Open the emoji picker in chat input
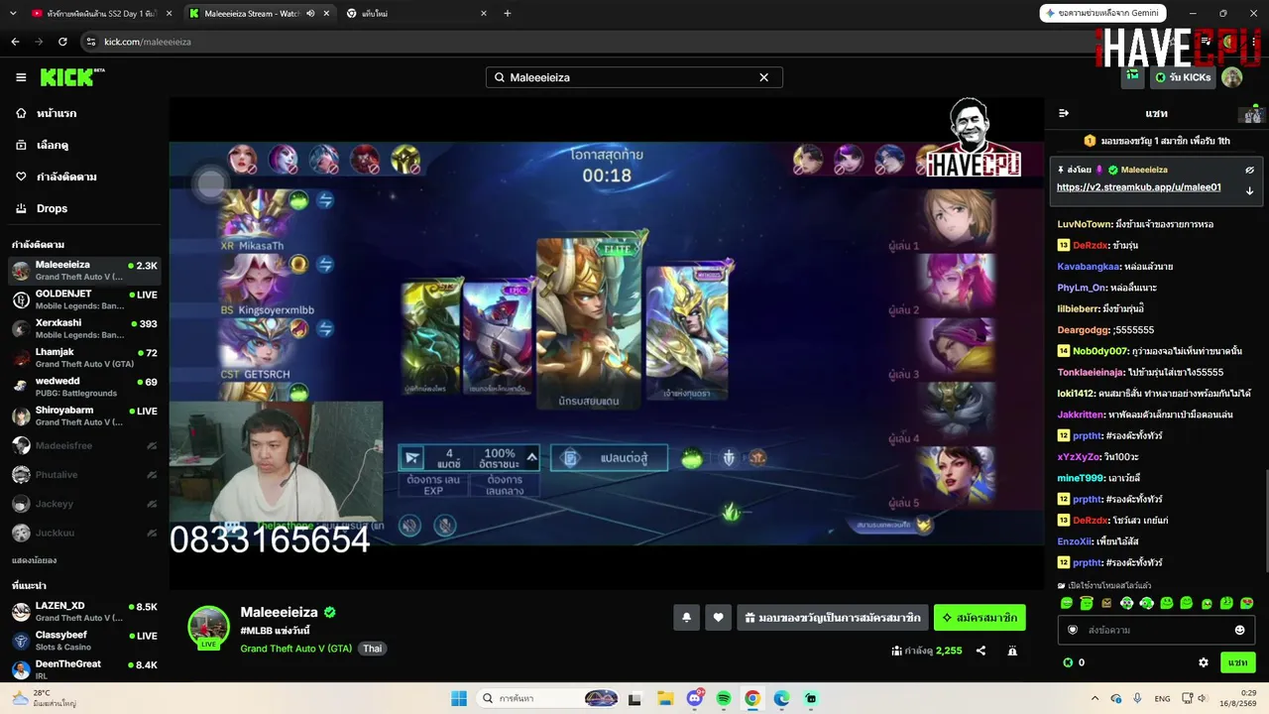Image resolution: width=1269 pixels, height=714 pixels. (x=1239, y=630)
